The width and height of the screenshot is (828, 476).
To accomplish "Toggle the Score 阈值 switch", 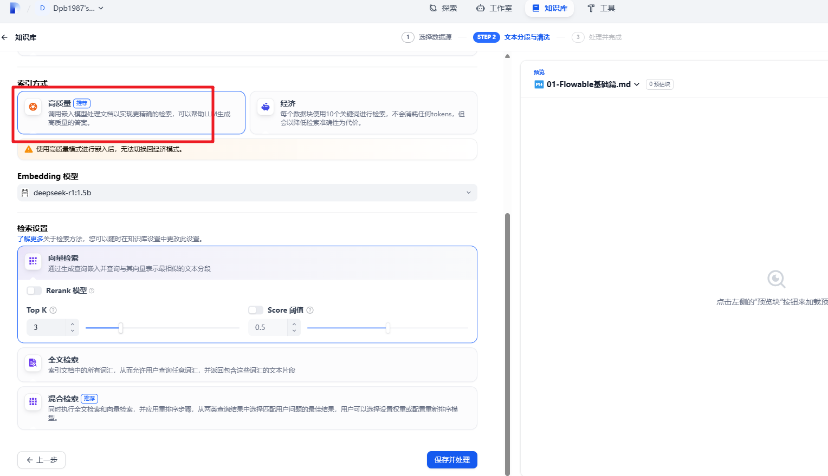I will click(256, 310).
